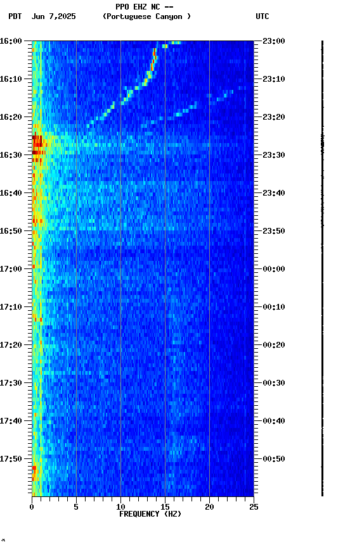
Task: Click the '16:10' PDT time label
Action: pos(11,79)
